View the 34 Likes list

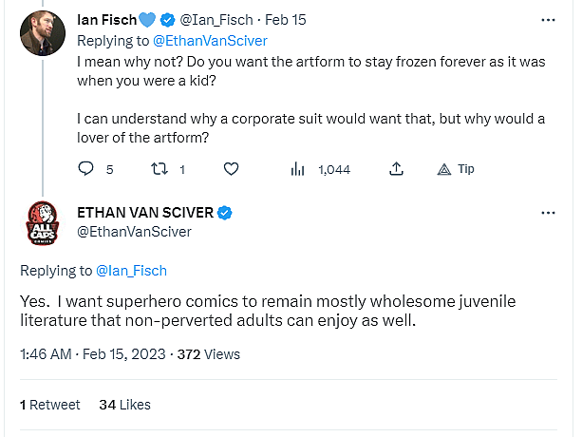pos(124,404)
